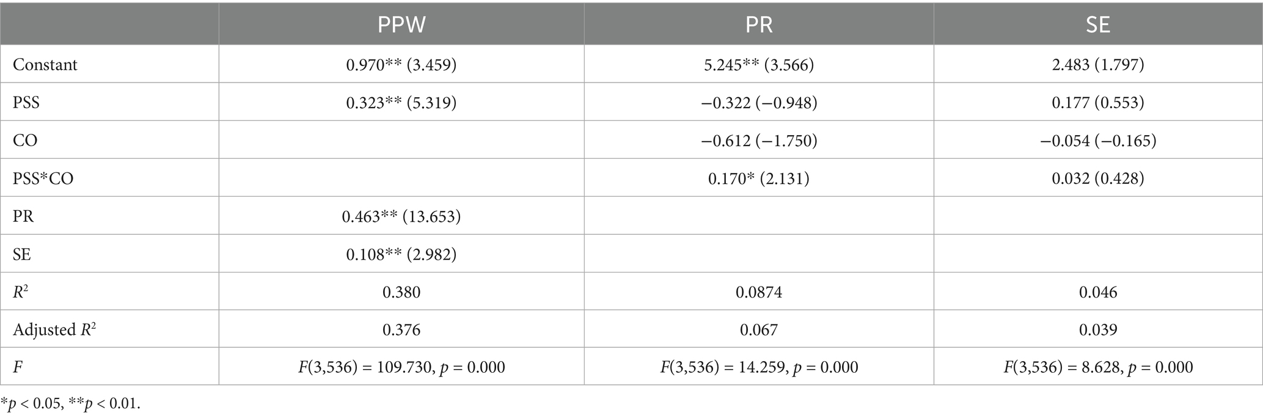Click the Constant row label
This screenshot has height=418, width=1263.
[x=45, y=64]
